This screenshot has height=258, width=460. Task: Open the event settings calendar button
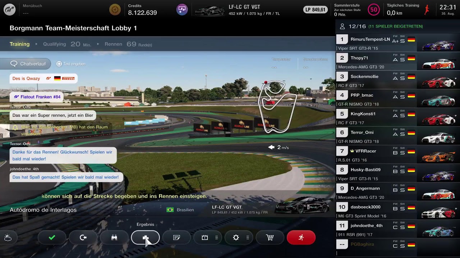click(208, 238)
